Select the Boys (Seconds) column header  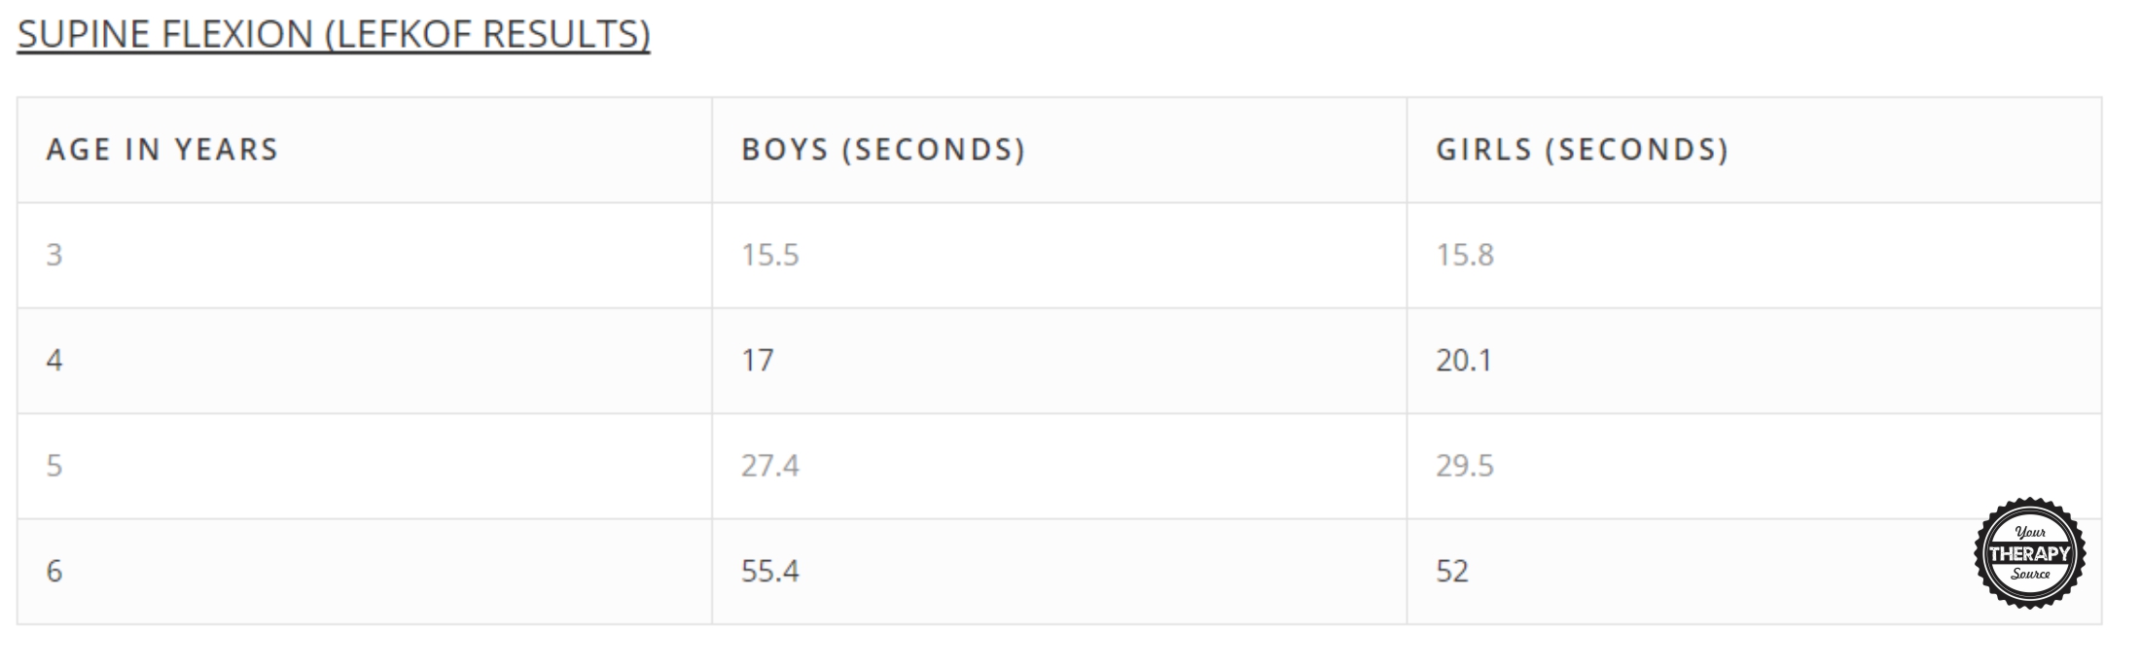[x=883, y=149]
